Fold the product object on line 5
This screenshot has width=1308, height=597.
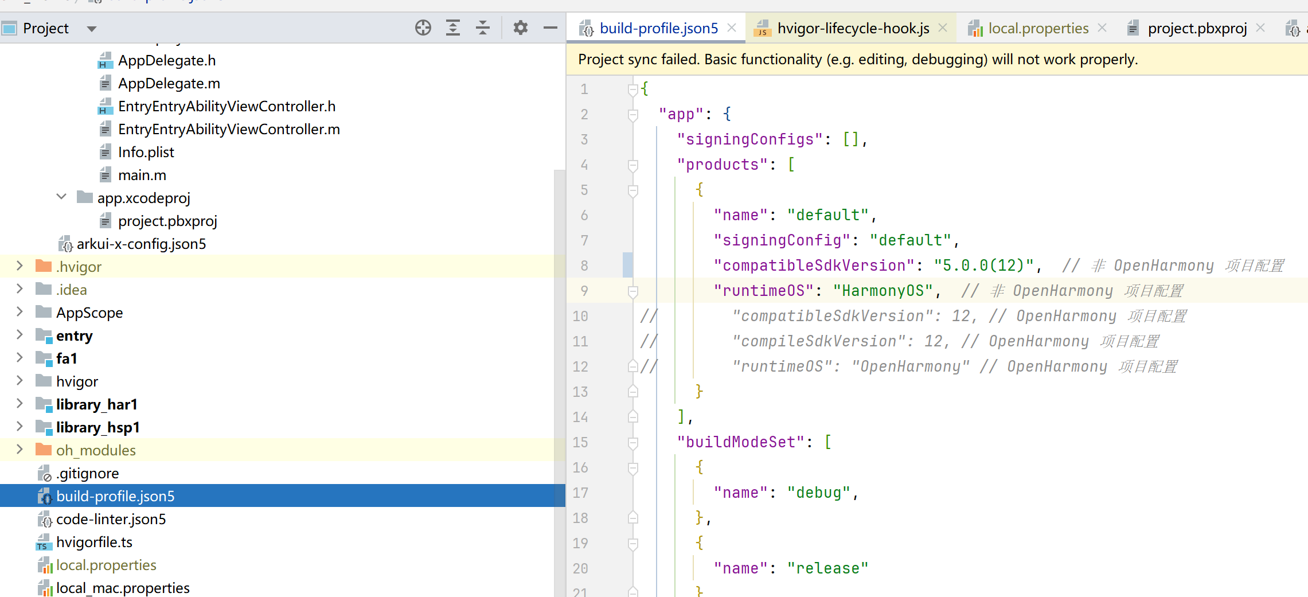632,190
